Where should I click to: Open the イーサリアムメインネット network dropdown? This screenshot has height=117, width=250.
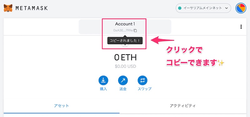[203, 8]
